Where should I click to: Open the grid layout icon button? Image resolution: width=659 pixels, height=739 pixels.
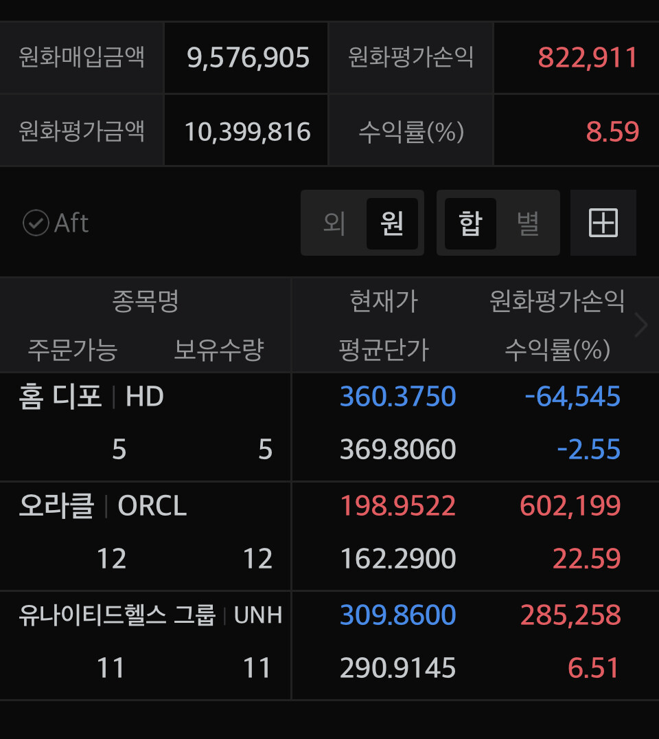(603, 223)
